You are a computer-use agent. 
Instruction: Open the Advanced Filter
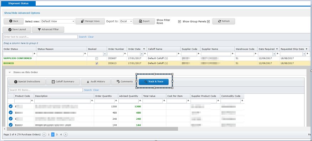coord(48,29)
